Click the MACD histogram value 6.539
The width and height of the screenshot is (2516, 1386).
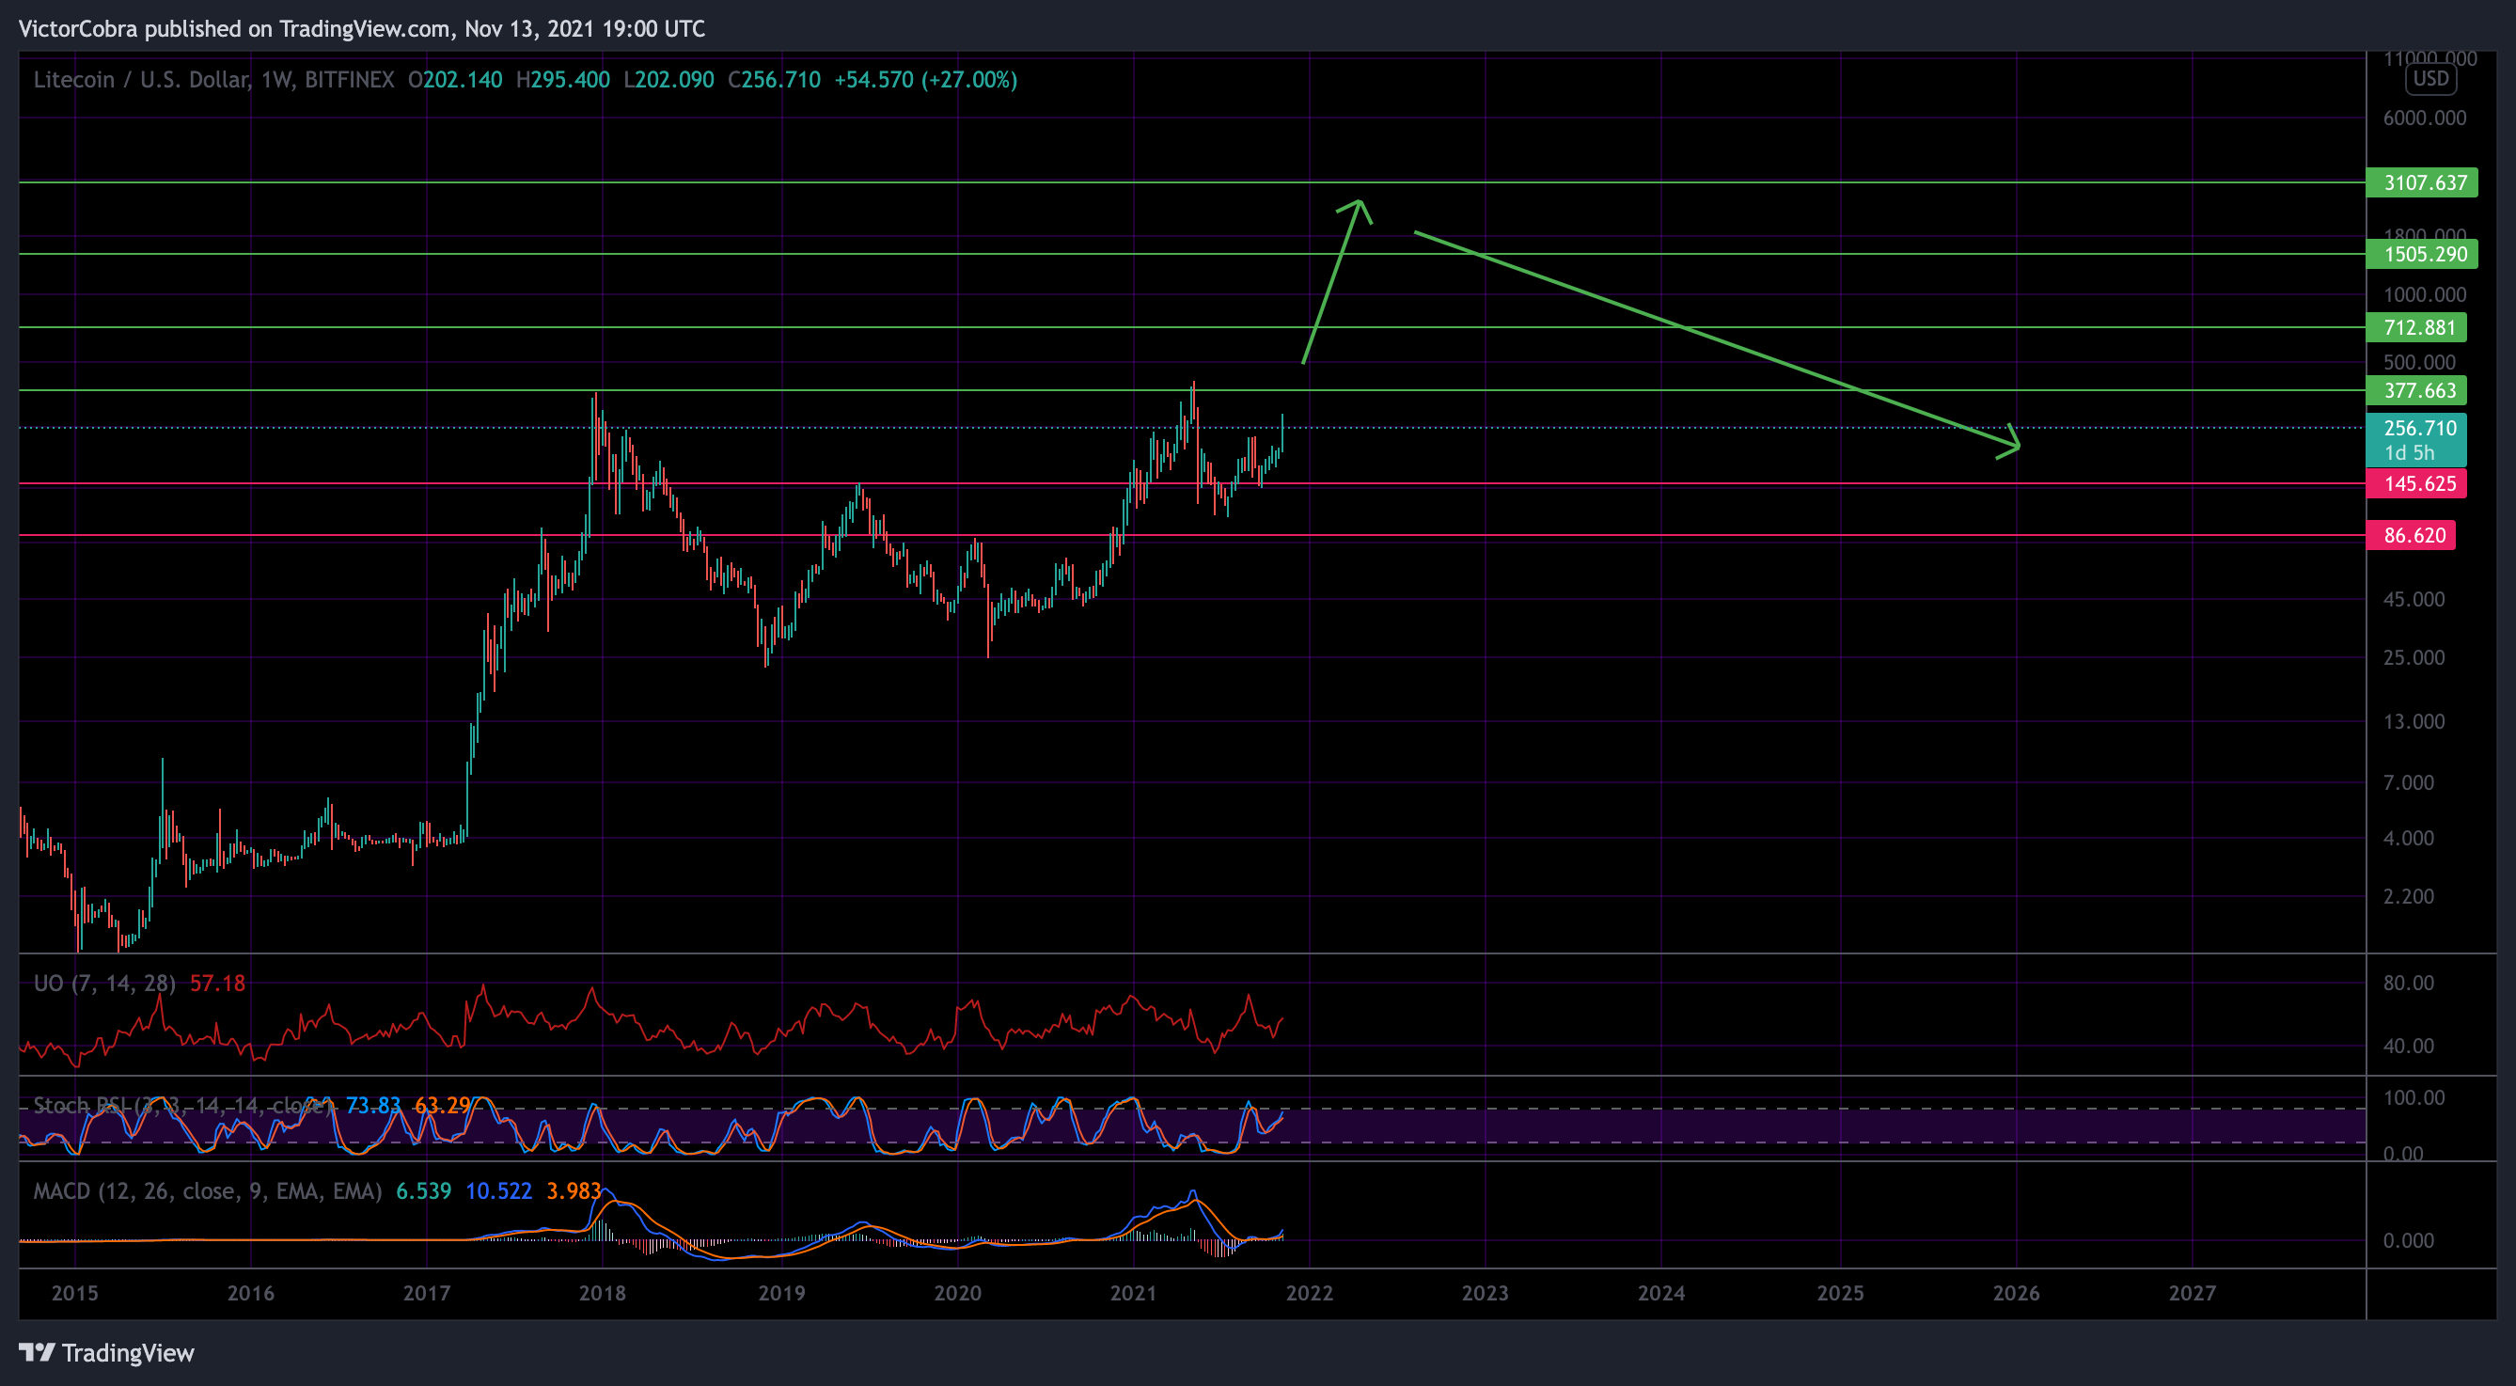click(424, 1191)
